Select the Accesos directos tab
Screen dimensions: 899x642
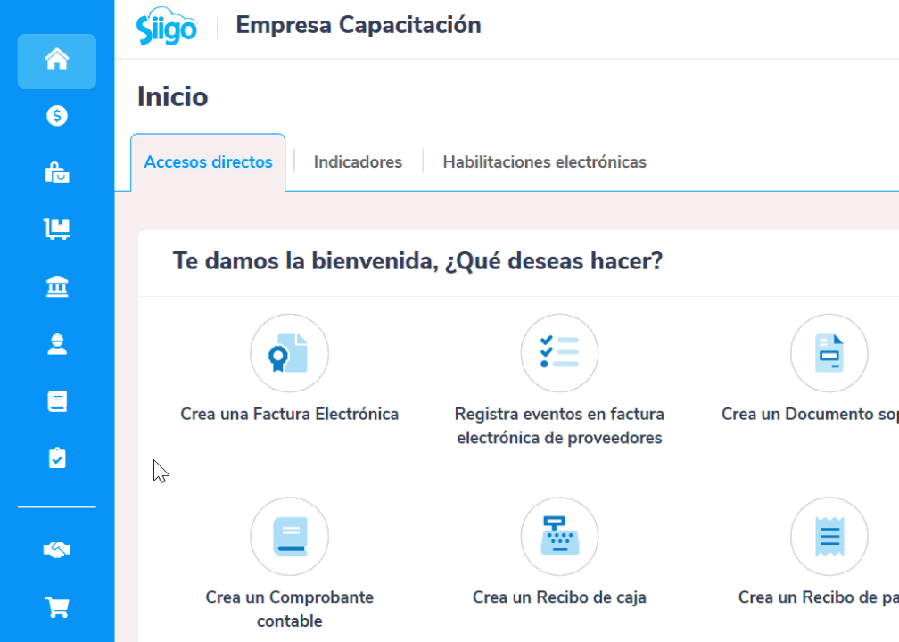pos(208,162)
